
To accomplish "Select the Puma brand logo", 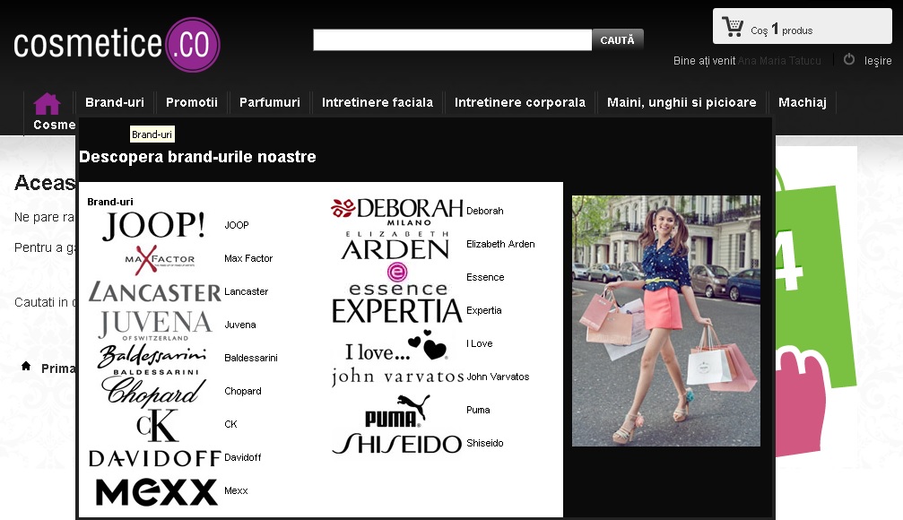I will (397, 411).
